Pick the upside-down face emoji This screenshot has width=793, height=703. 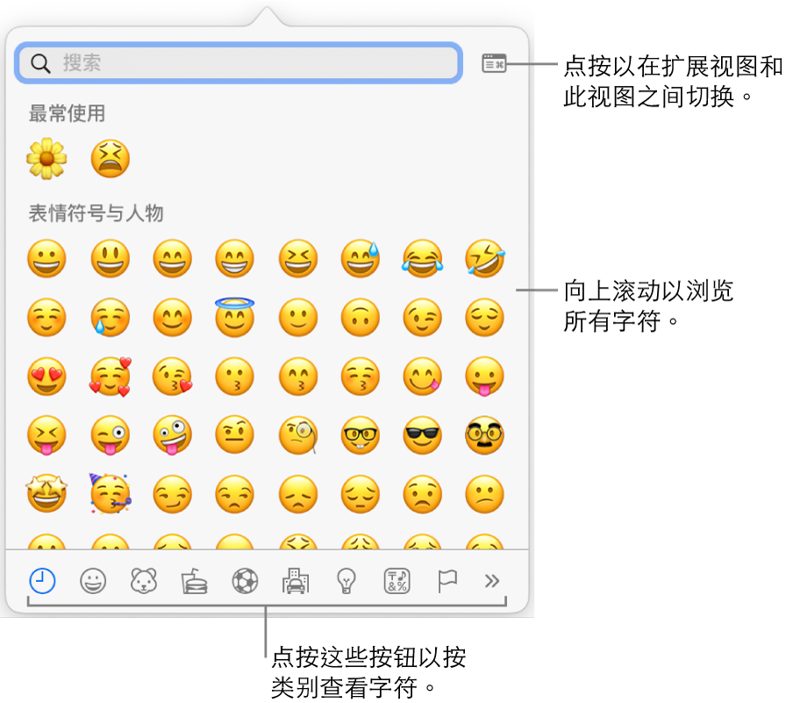pyautogui.click(x=360, y=318)
